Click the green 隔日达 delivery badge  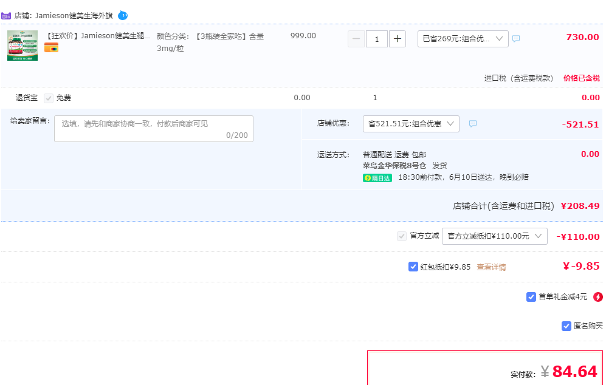(377, 178)
